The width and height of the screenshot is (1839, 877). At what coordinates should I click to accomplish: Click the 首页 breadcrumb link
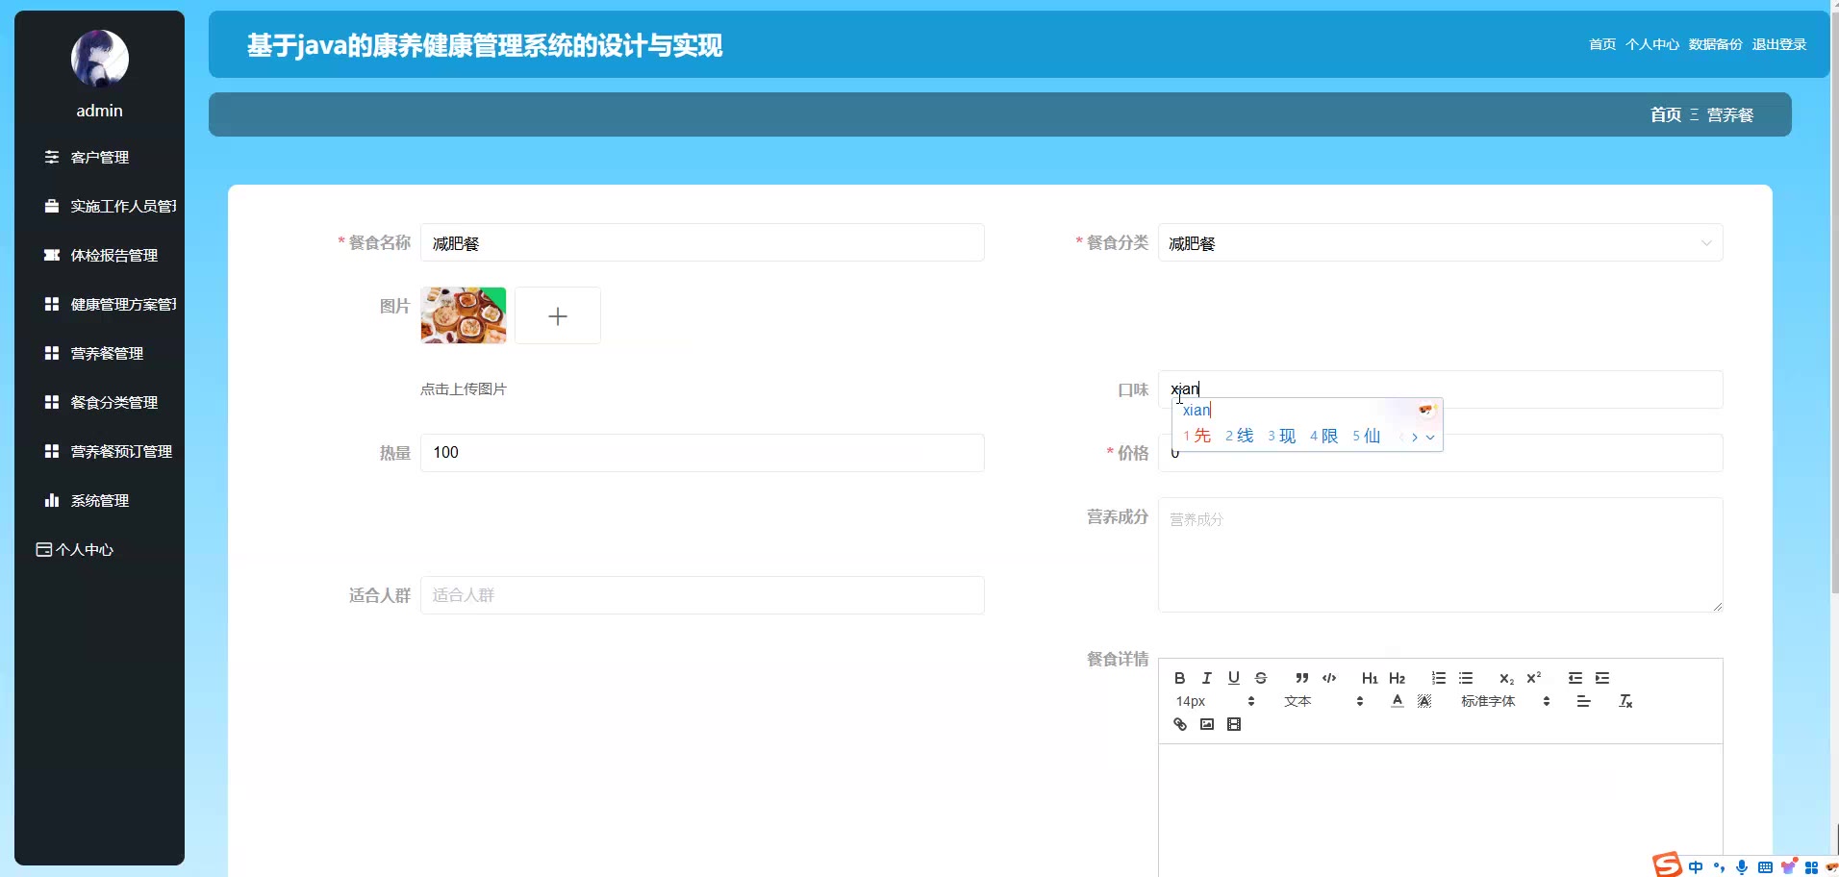point(1666,114)
